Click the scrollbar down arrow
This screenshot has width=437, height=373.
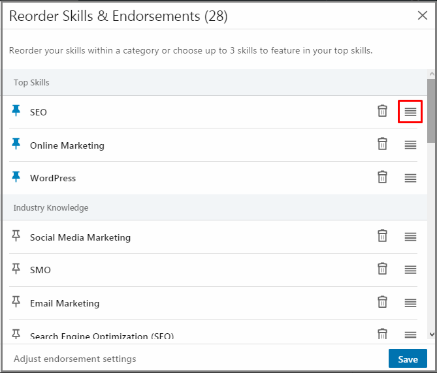point(431,334)
